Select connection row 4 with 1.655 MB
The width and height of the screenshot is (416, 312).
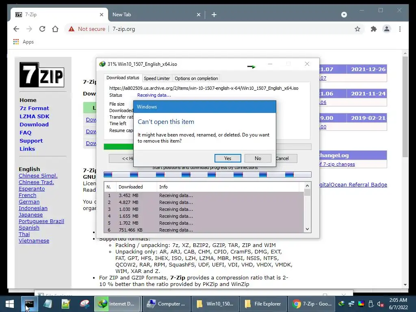tap(204, 216)
